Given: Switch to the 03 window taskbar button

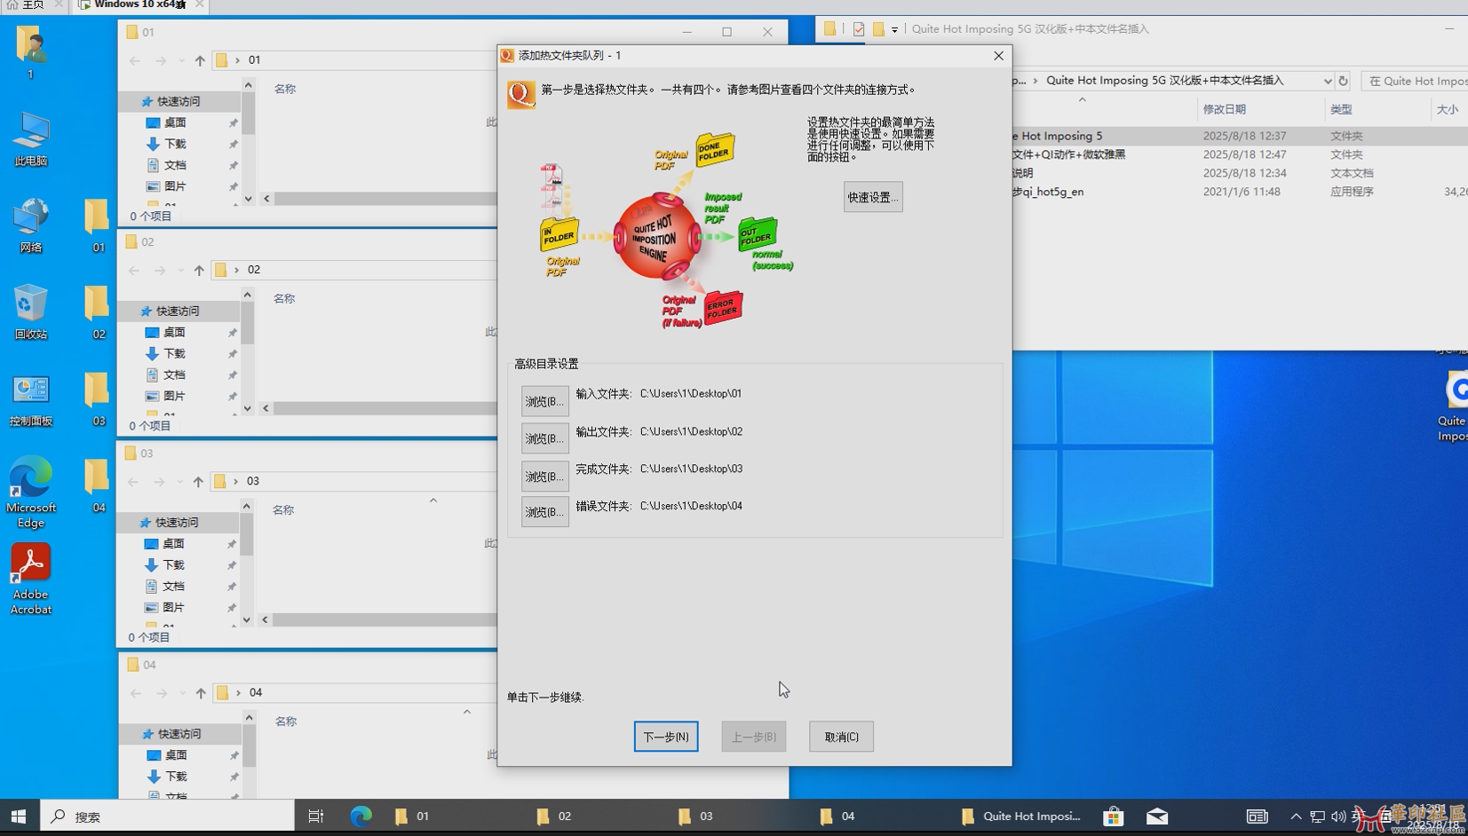Looking at the screenshot, I should tap(737, 816).
